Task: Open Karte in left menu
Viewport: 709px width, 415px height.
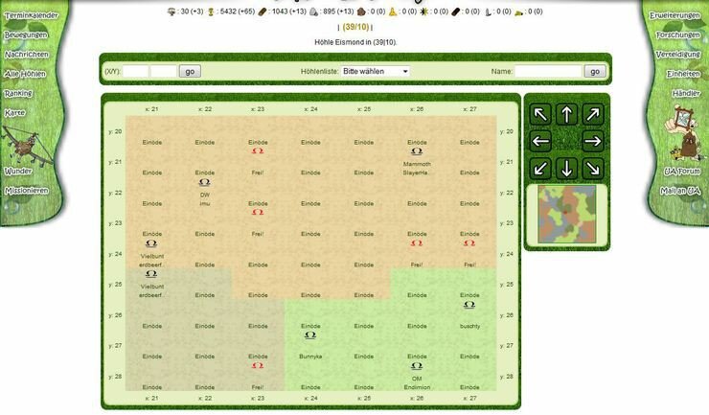Action: 15,113
